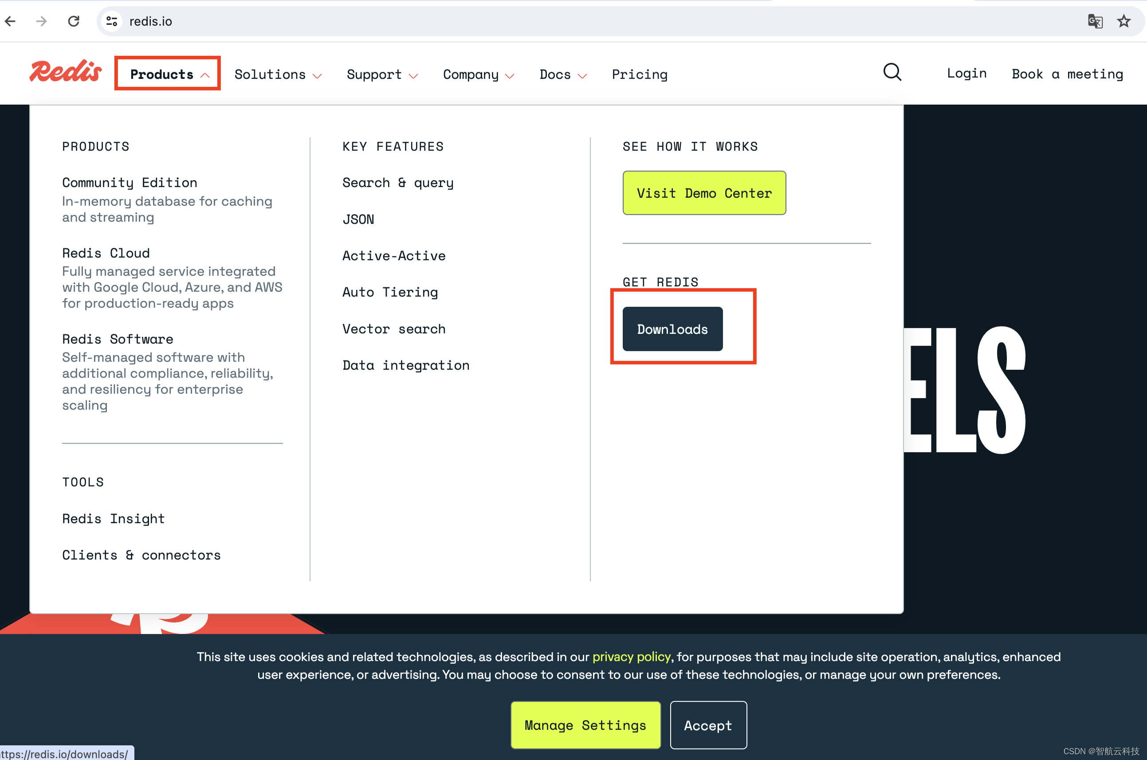Click 'Fully managed service integrated' description
1147x760 pixels.
click(x=172, y=287)
